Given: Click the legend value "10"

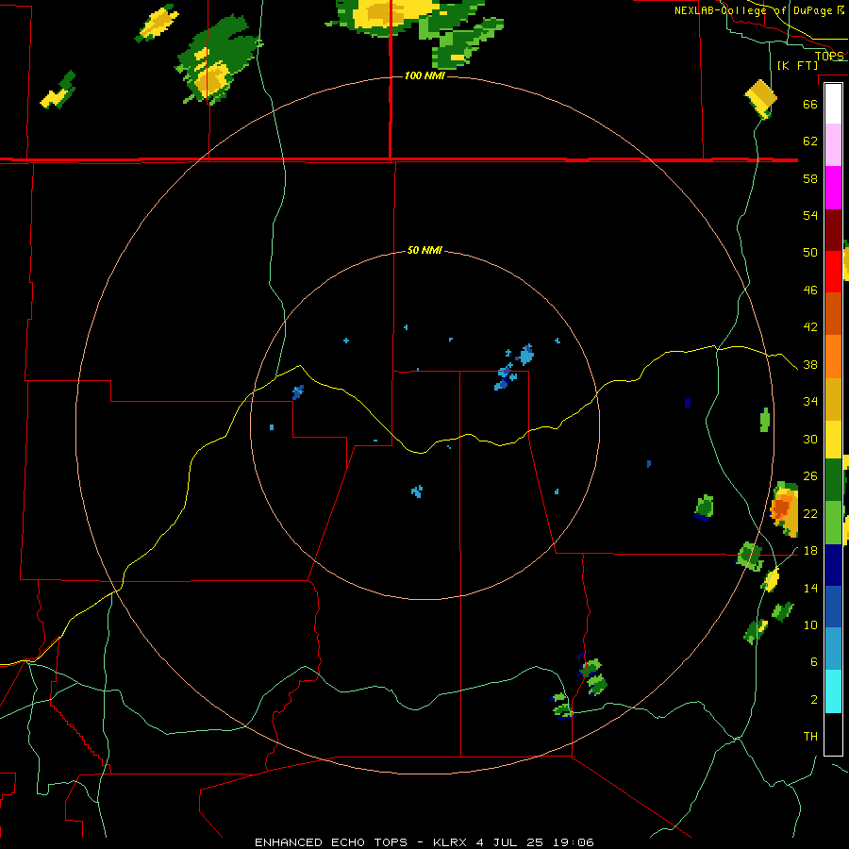Looking at the screenshot, I should point(810,625).
